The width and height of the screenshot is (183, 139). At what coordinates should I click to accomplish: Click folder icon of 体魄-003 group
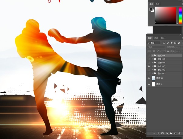[x=155, y=66]
